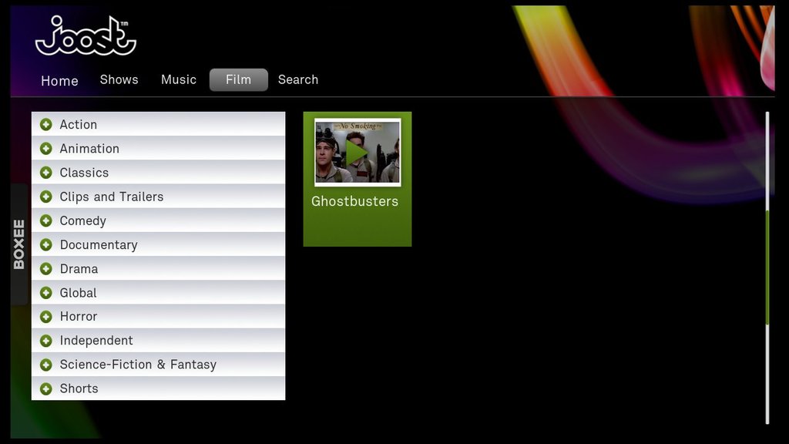
Task: Select the Documentary category label
Action: tap(99, 245)
